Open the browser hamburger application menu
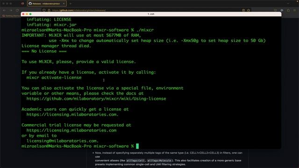 [x=295, y=10]
